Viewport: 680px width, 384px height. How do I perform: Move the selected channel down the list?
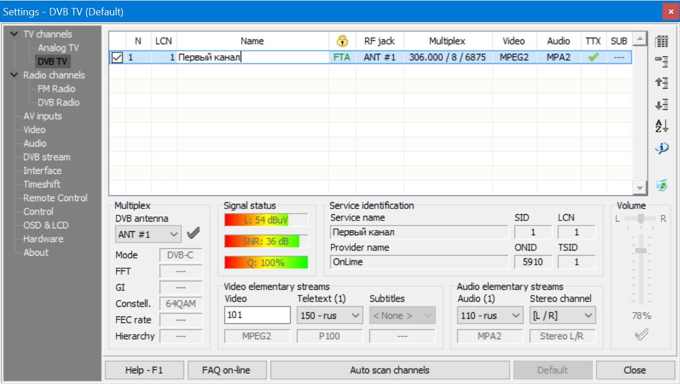coord(661,104)
